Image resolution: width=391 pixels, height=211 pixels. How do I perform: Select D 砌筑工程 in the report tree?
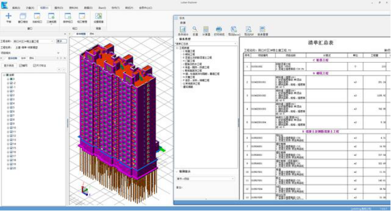pyautogui.click(x=189, y=54)
